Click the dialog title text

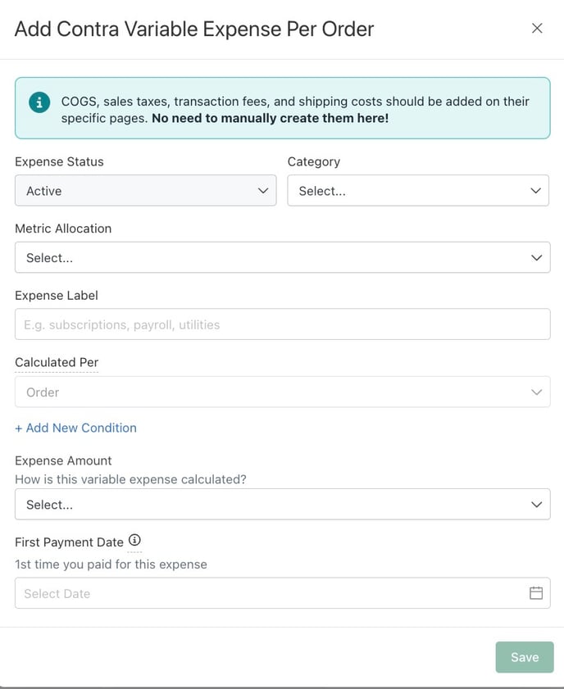point(194,29)
